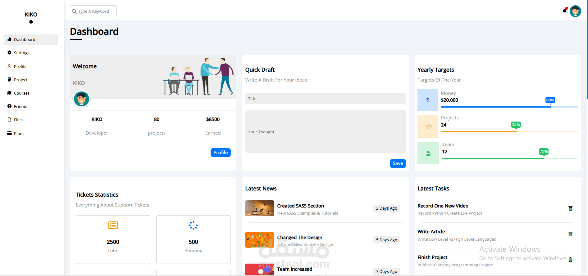Open the Friends menu item
Screen dimensions: 588x276
(31, 106)
